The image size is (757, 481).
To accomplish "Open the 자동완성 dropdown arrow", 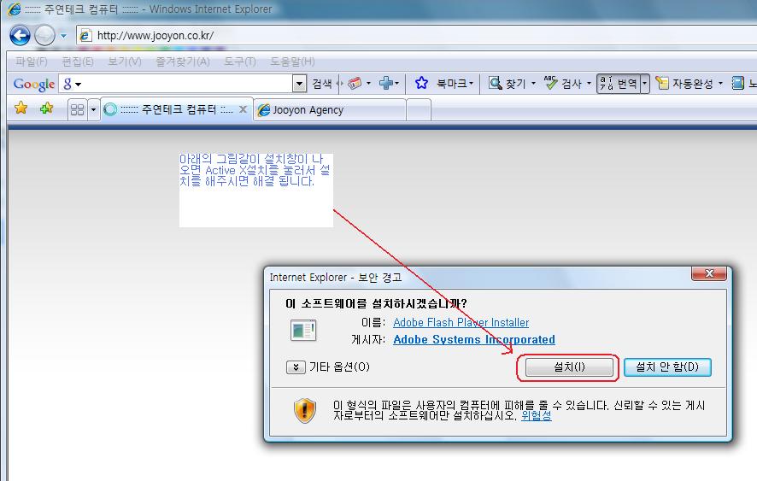I will (720, 84).
